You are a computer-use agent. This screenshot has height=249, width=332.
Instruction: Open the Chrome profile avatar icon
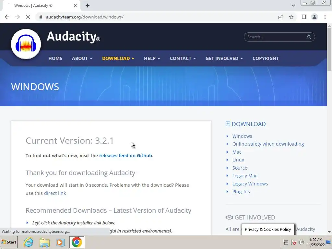click(x=314, y=17)
